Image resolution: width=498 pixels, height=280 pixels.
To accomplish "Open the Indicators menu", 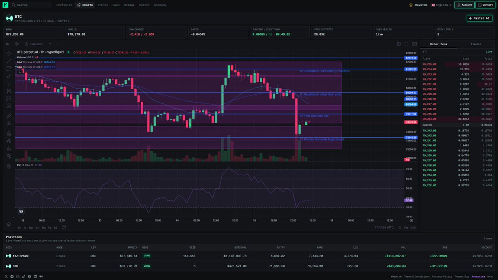I will [34, 44].
